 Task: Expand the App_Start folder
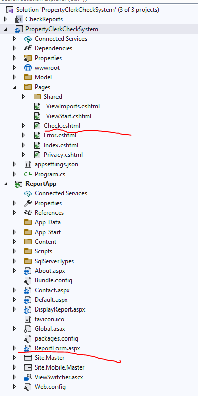(x=15, y=232)
